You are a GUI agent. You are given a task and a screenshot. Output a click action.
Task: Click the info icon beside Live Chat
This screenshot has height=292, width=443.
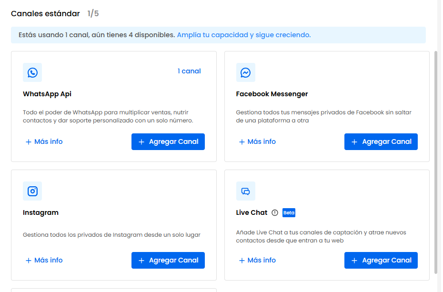275,213
